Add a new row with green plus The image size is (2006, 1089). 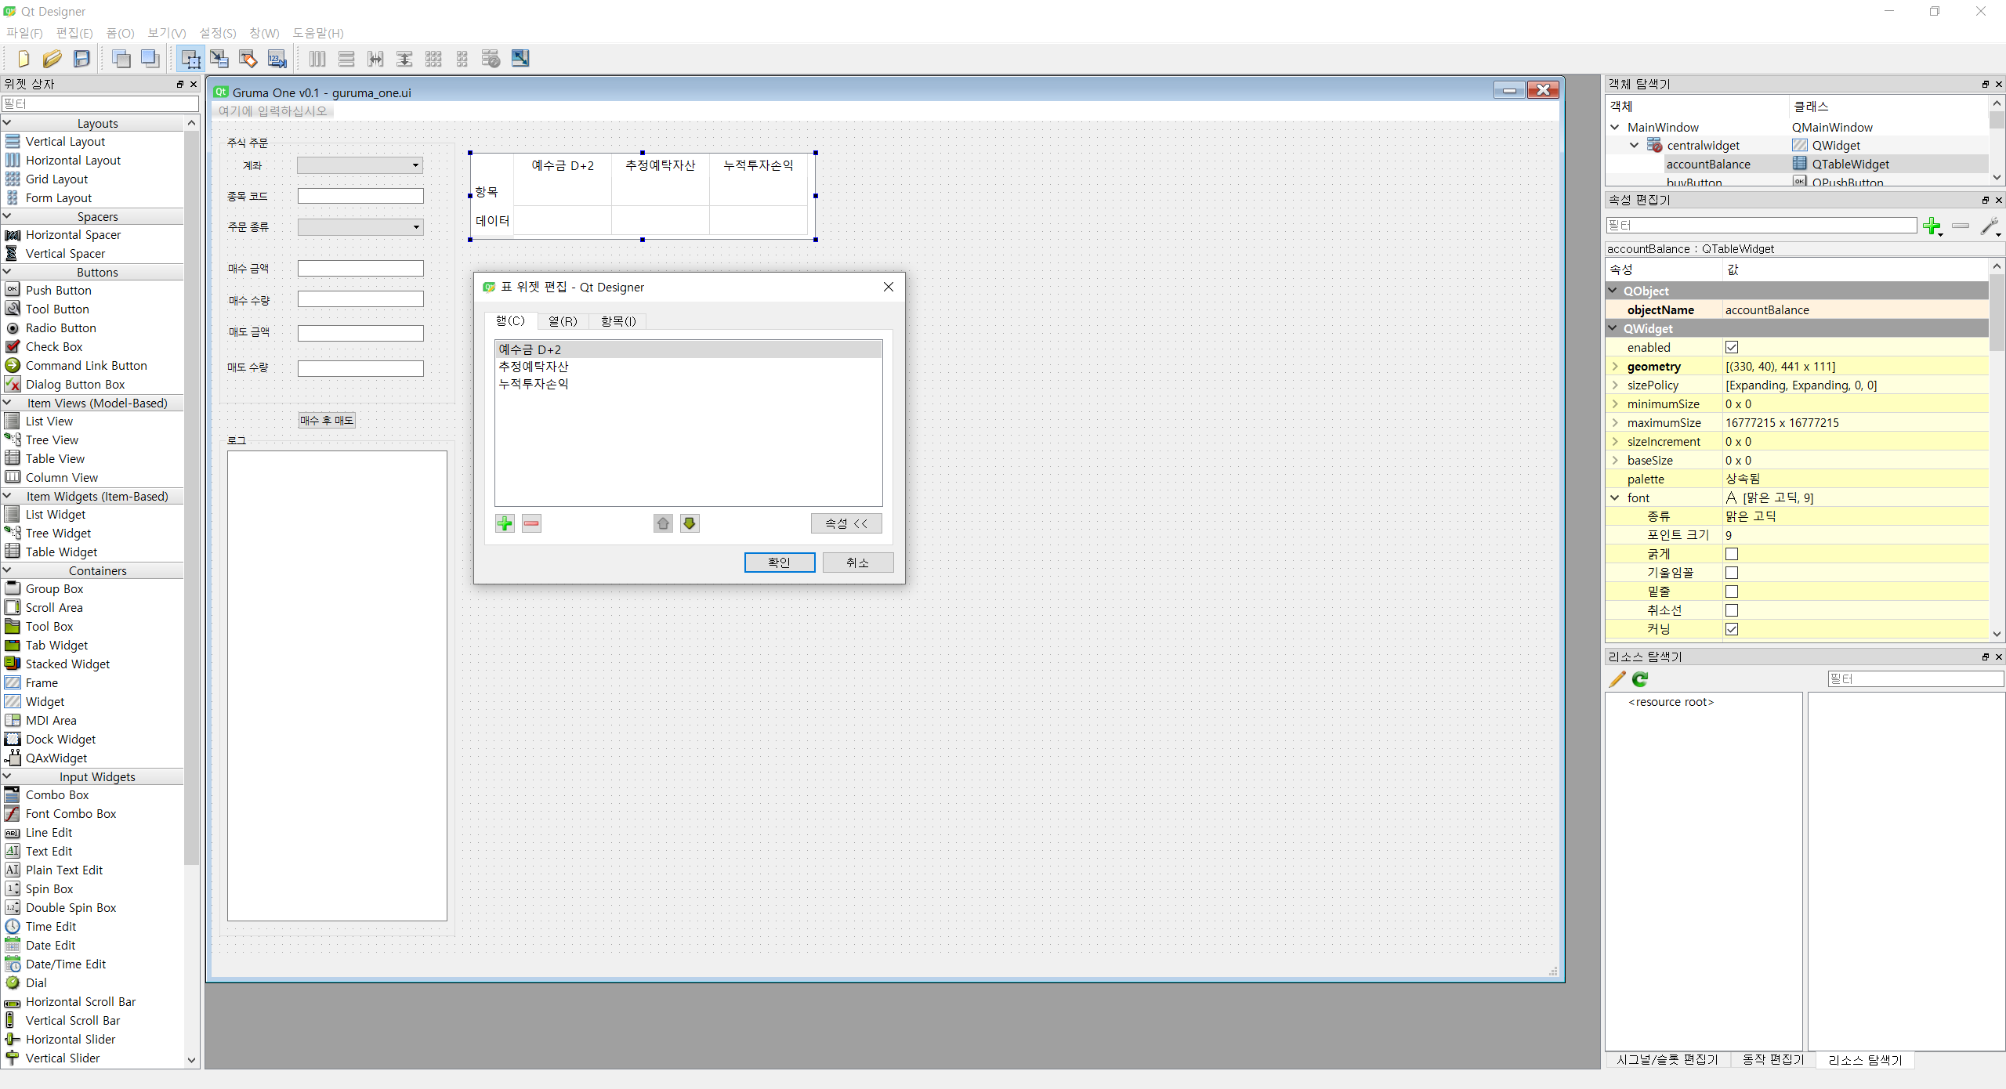[x=505, y=523]
